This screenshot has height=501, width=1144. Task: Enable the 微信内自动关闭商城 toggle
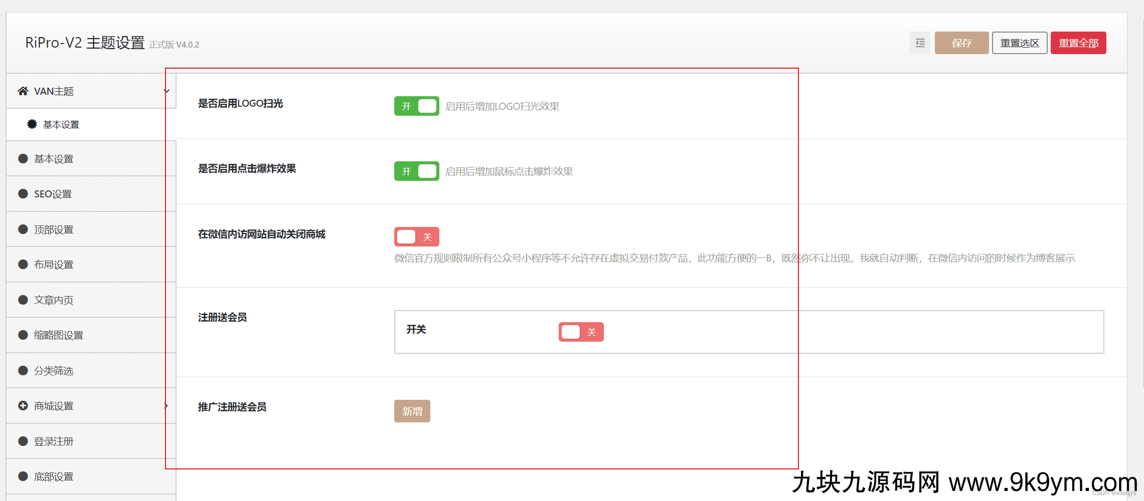point(416,237)
